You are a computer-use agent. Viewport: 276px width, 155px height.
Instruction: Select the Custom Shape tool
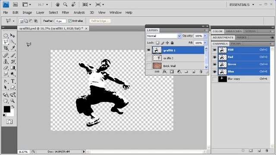tap(13, 87)
